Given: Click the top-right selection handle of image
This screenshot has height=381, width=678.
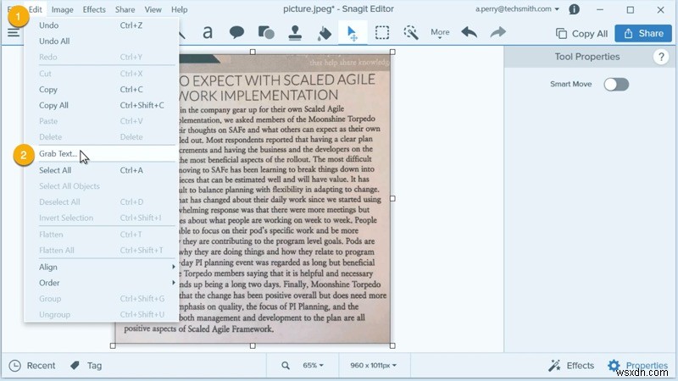Looking at the screenshot, I should point(392,52).
